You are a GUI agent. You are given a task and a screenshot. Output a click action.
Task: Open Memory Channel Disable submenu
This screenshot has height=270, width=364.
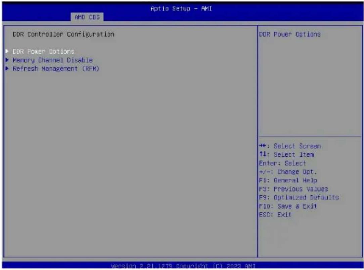(53, 60)
